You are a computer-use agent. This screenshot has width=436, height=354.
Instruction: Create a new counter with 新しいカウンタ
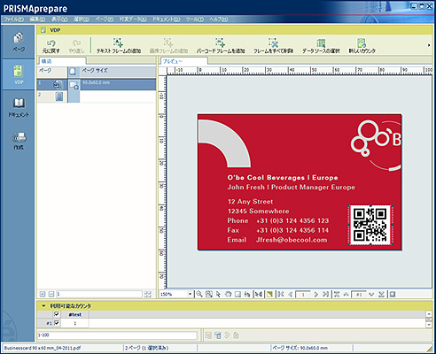pyautogui.click(x=362, y=46)
